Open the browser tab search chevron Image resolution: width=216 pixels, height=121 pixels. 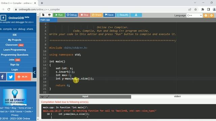point(195,3)
